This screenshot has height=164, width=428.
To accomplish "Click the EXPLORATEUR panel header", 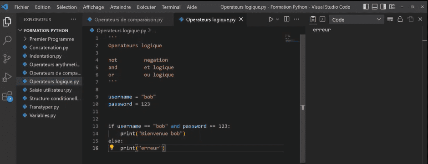I will (37, 20).
